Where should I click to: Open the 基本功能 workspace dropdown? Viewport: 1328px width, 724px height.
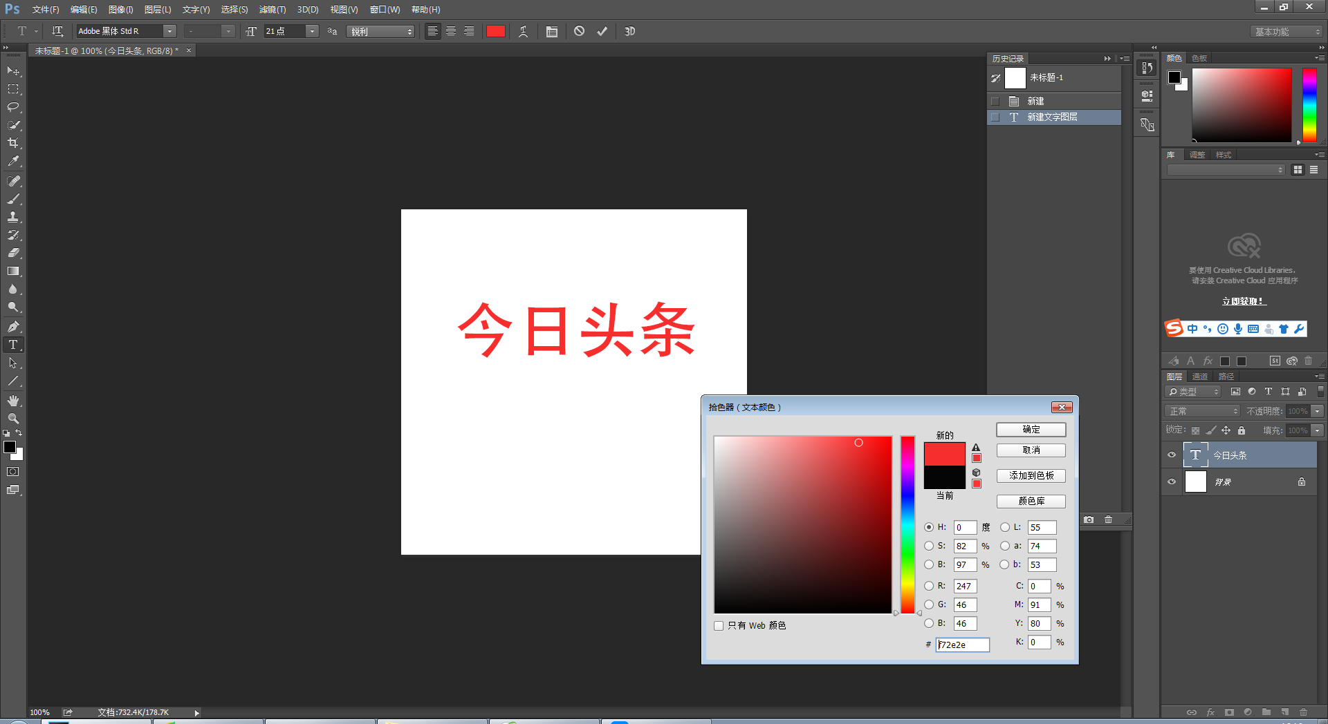(x=1287, y=32)
